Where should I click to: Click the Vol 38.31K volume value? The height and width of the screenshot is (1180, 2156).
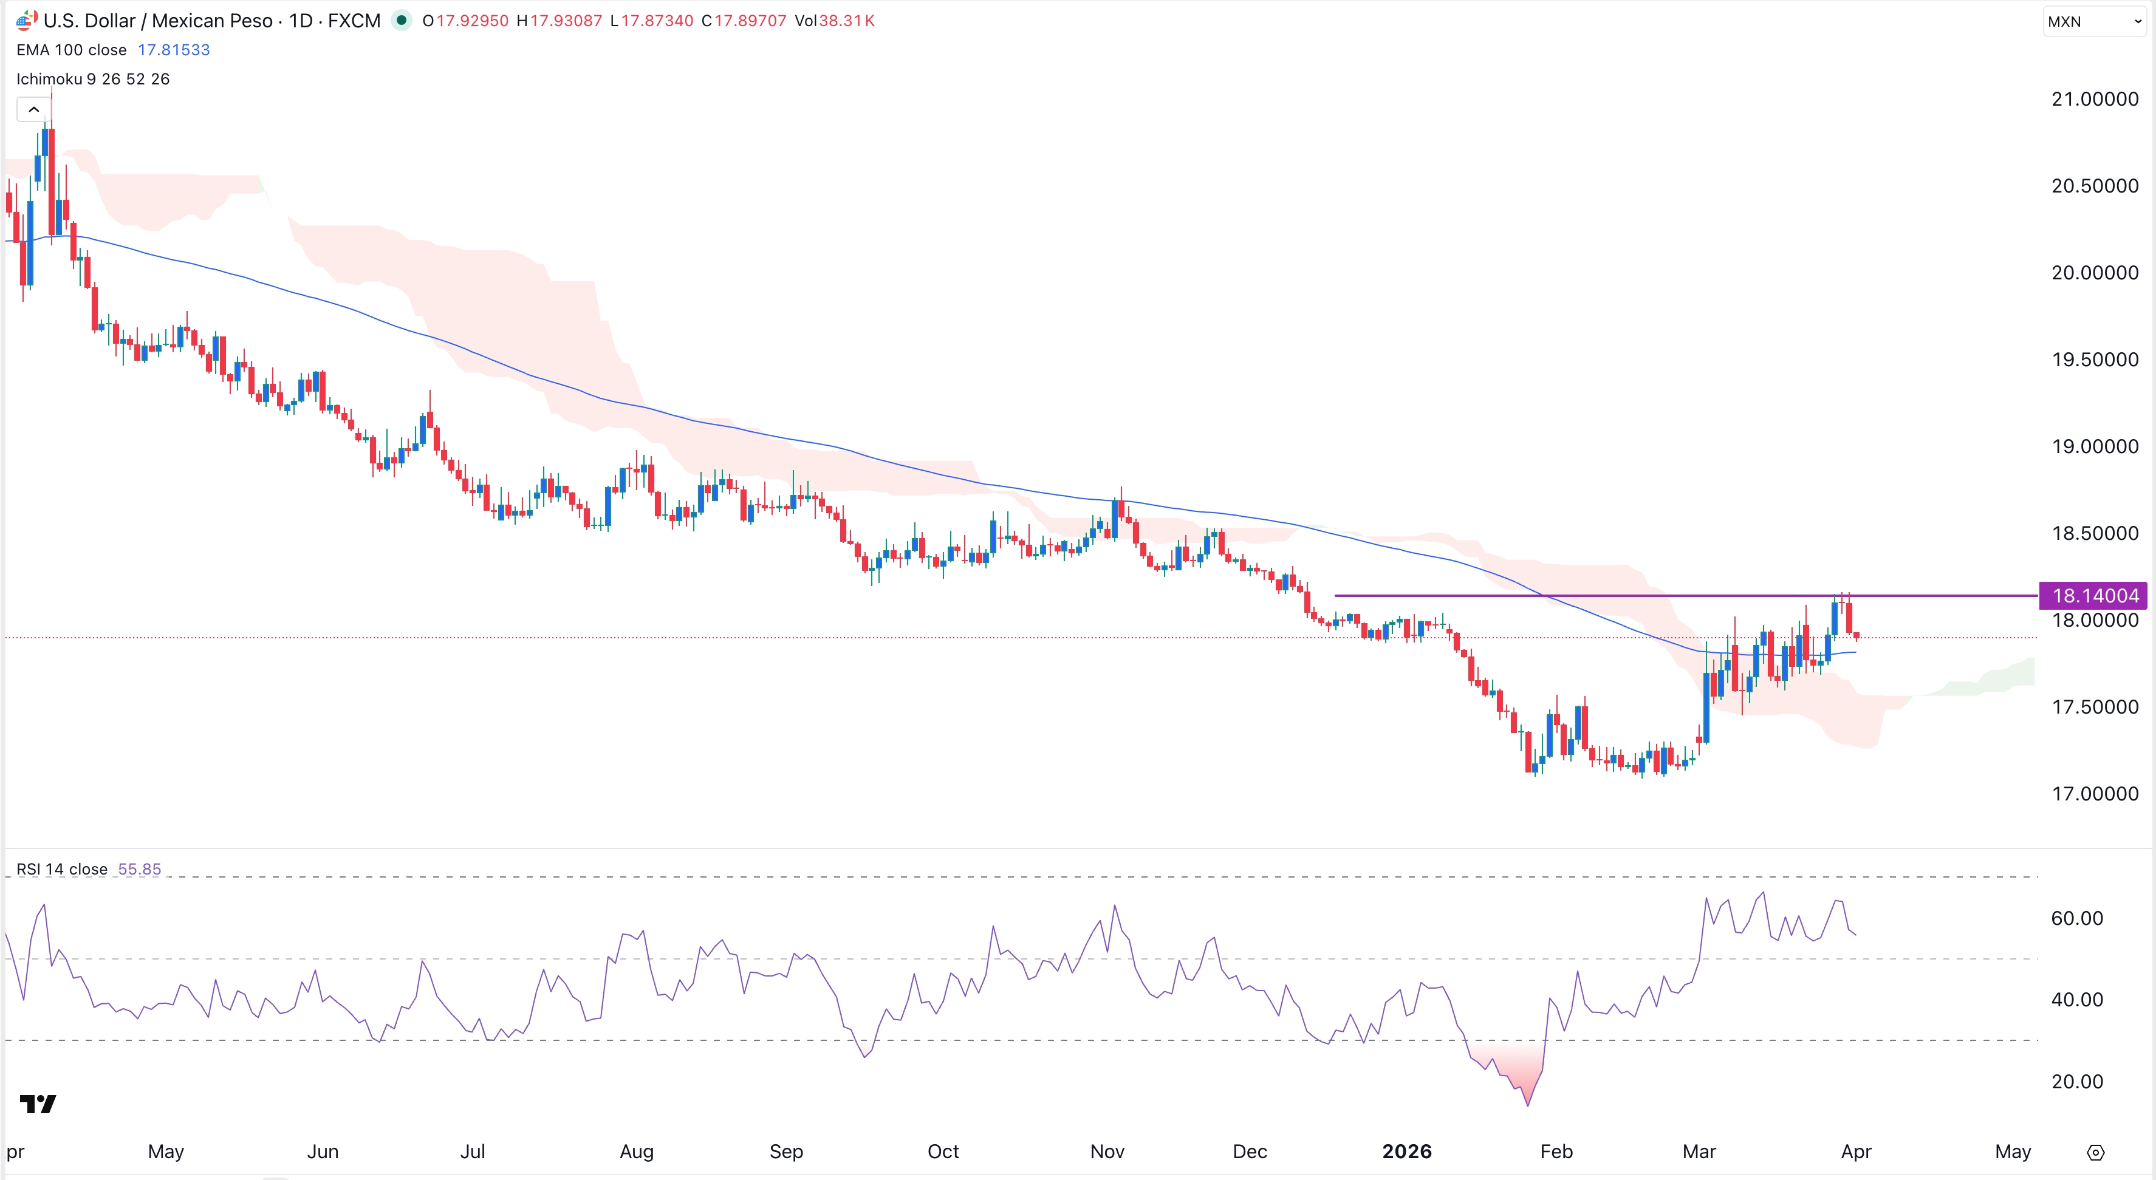[x=835, y=20]
